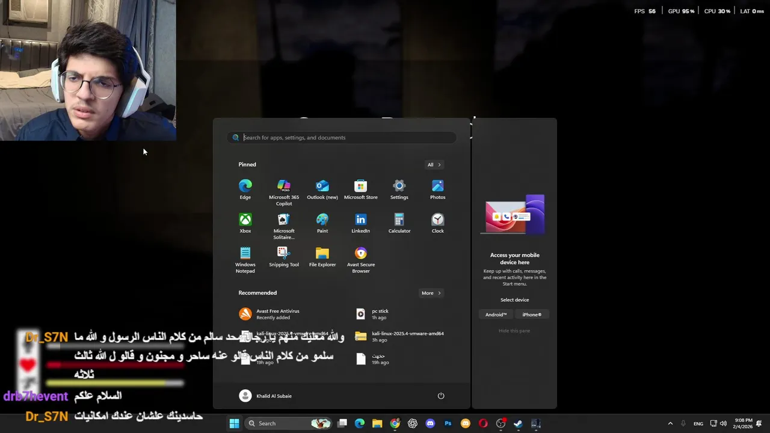This screenshot has width=770, height=433.
Task: Open File Explorer pinned app
Action: pyautogui.click(x=322, y=257)
